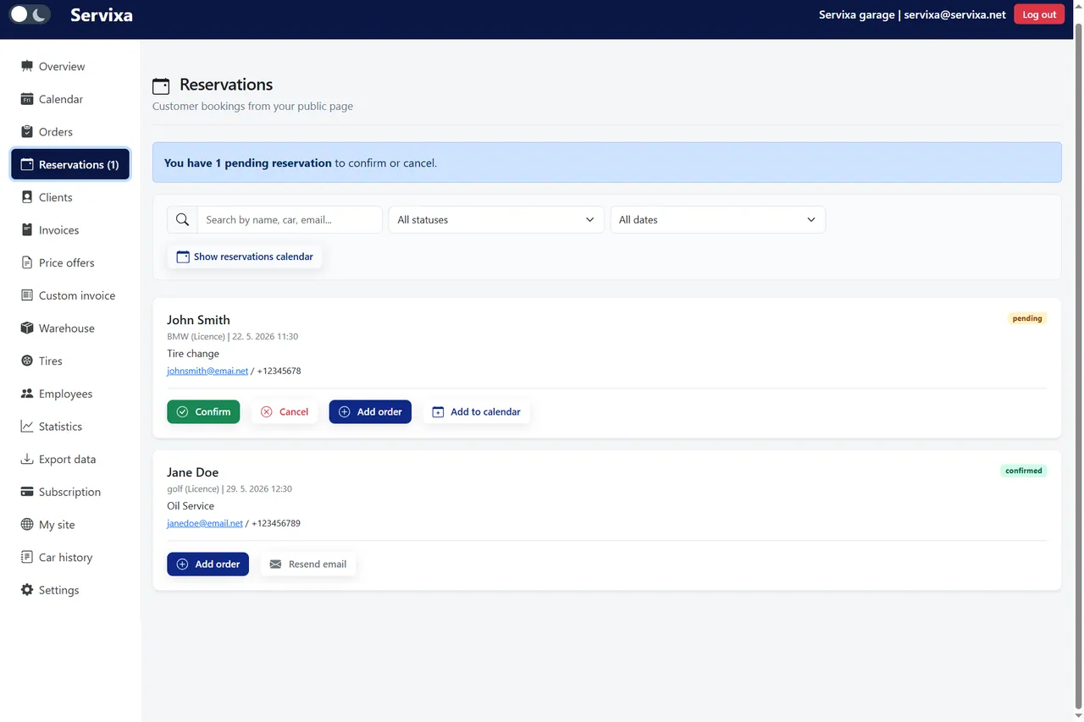Viewport: 1084px width, 722px height.
Task: Open Settings via its gear icon
Action: click(27, 590)
